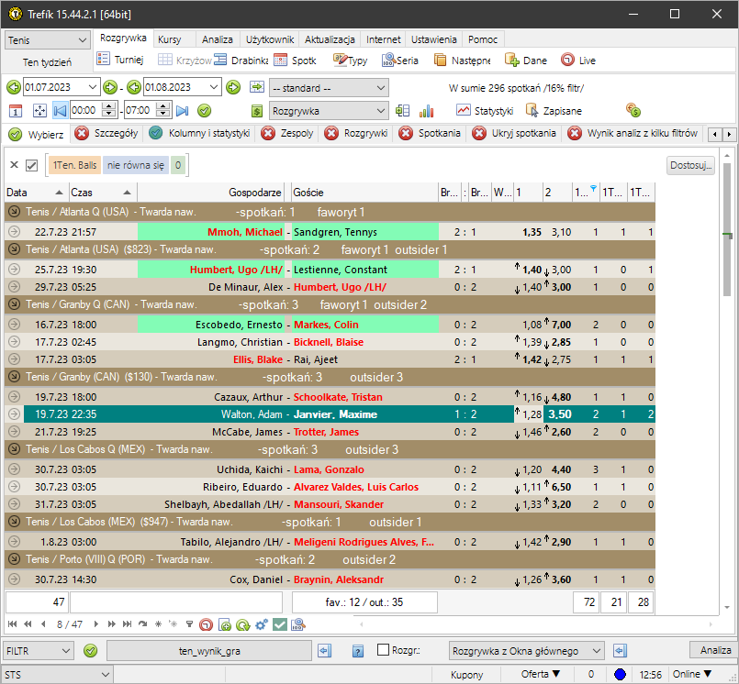
Task: Click the bar chart icon beside Rozgrywka dropdown
Action: tap(426, 110)
